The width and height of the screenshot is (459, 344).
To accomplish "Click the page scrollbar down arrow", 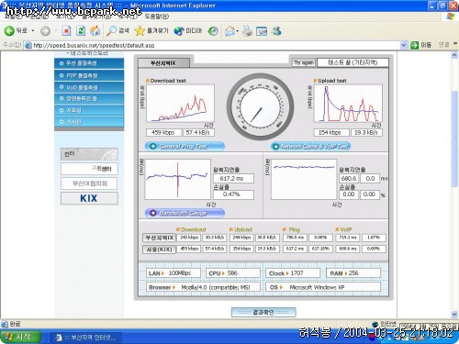I will pos(454,314).
